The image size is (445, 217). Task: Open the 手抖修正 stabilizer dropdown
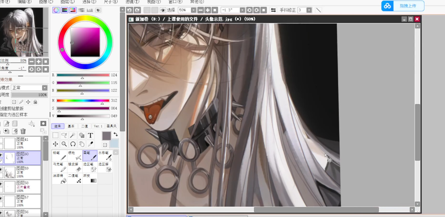pyautogui.click(x=309, y=10)
